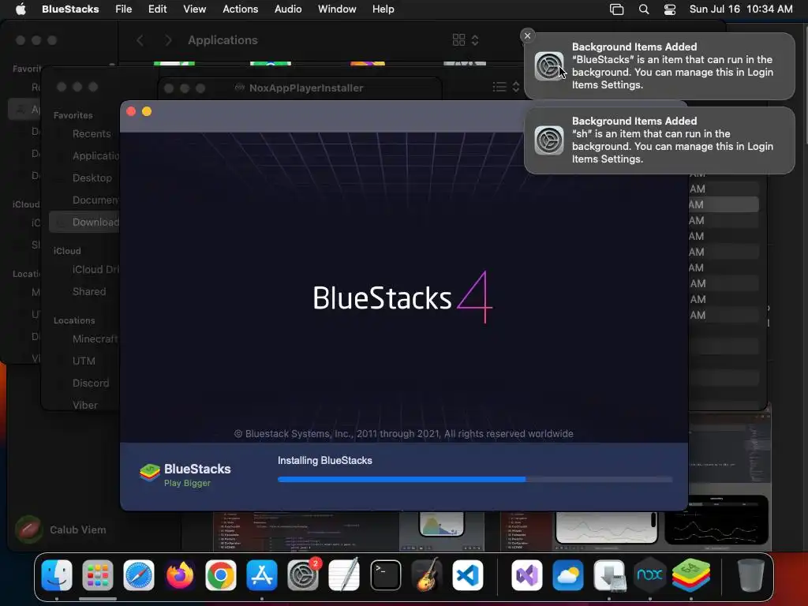The width and height of the screenshot is (808, 606).
Task: Open the Help menu
Action: [x=383, y=9]
